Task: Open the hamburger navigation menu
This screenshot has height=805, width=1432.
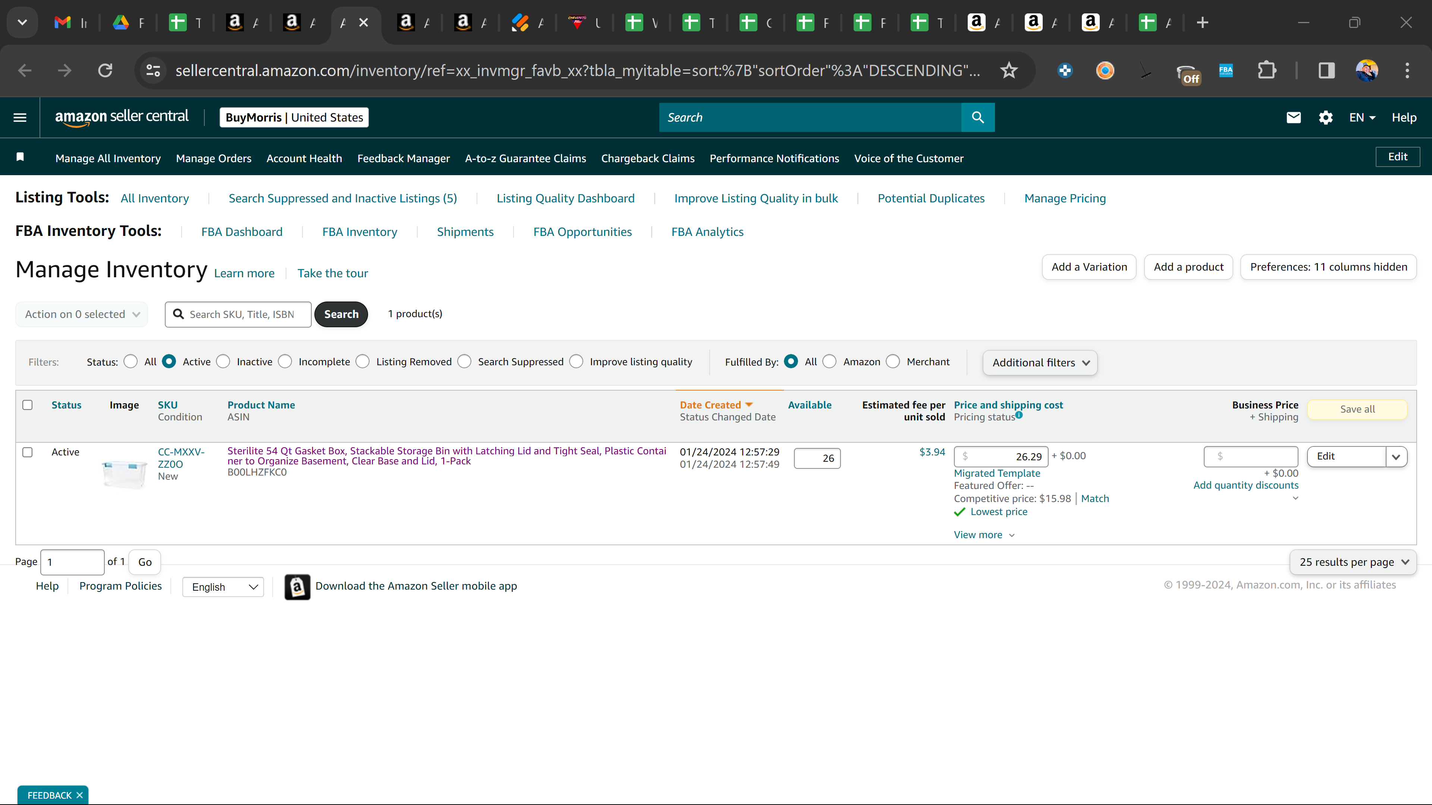Action: (x=20, y=117)
